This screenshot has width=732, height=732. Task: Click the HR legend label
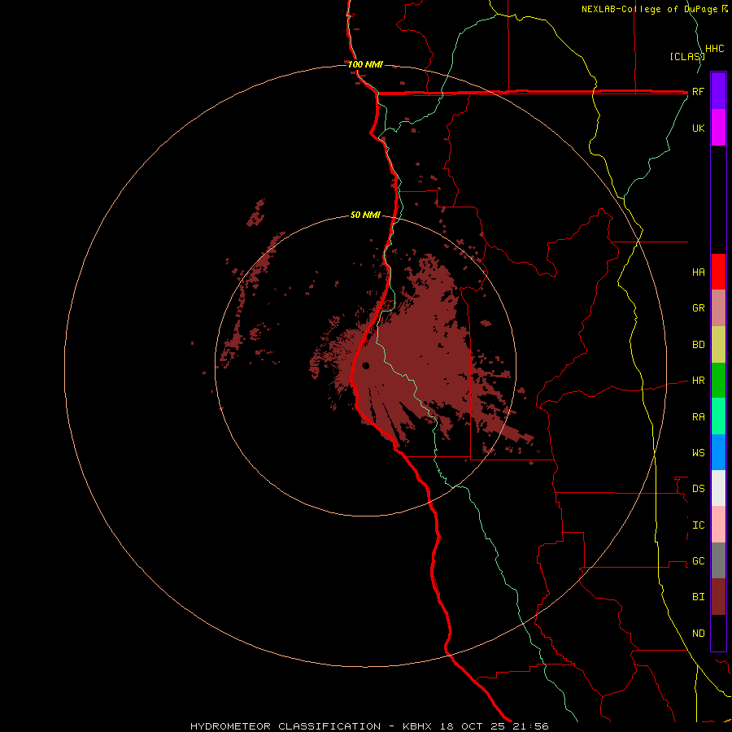[698, 381]
